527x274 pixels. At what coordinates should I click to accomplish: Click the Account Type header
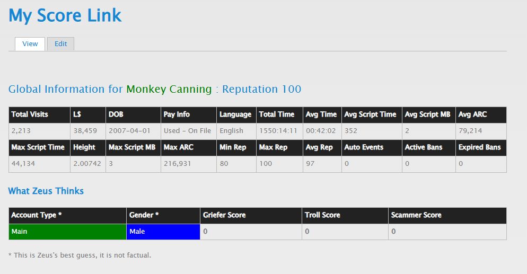click(x=67, y=215)
